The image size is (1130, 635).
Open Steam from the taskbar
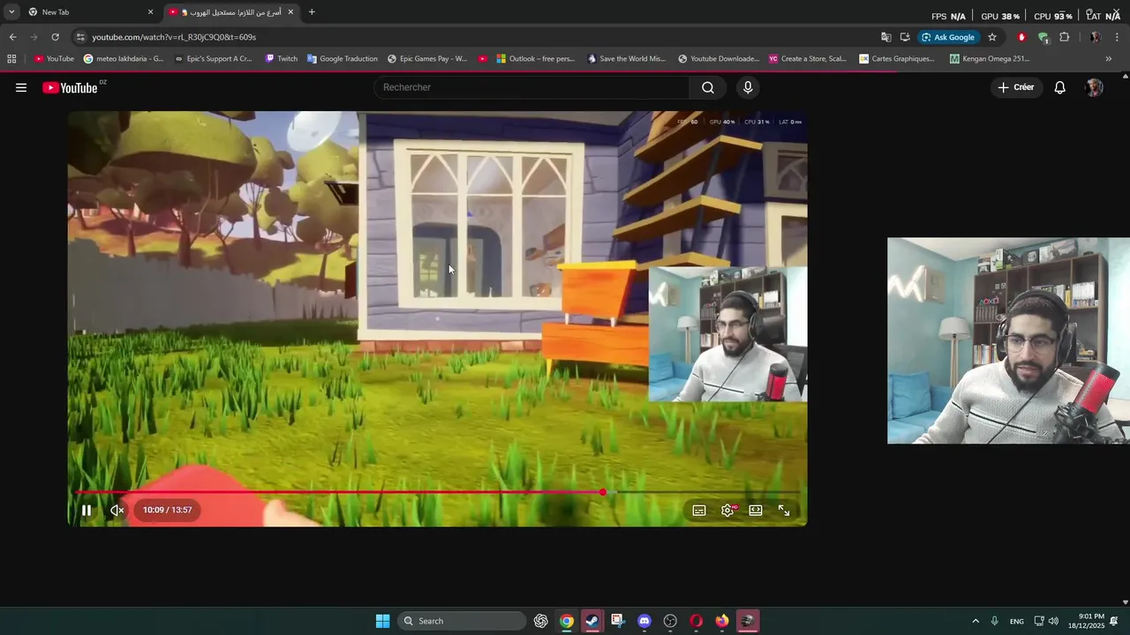click(x=592, y=621)
